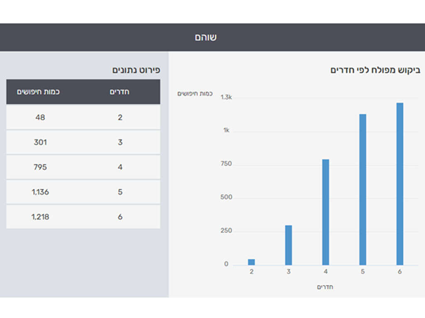Click the 1.3k label on the y-axis

coord(226,97)
